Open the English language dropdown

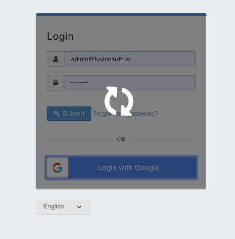pyautogui.click(x=63, y=207)
